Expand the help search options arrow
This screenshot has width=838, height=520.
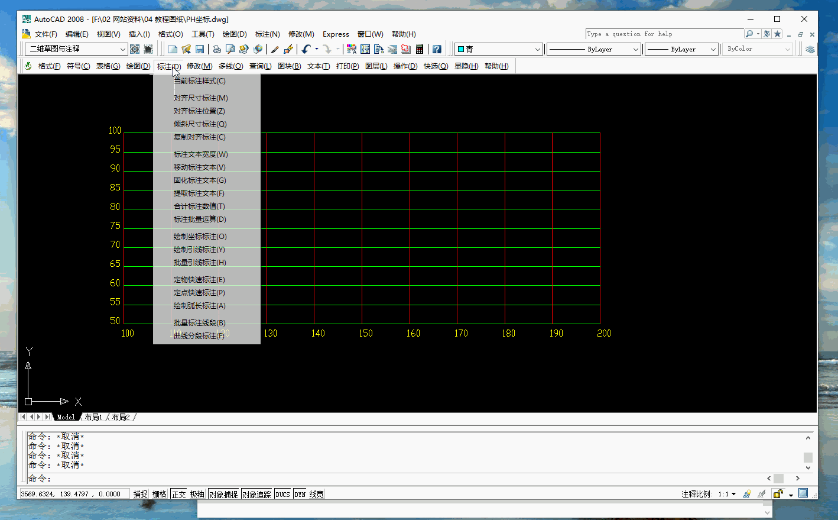click(x=758, y=34)
